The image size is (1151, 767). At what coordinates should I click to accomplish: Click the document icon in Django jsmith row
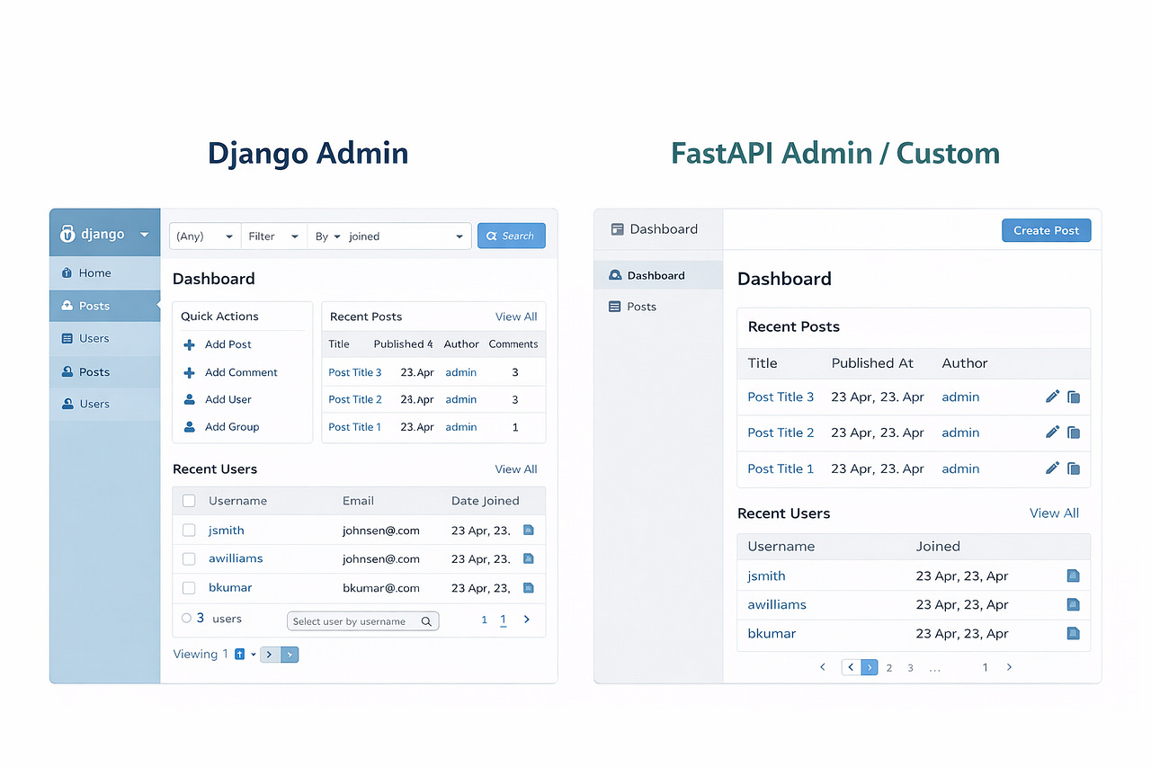pyautogui.click(x=529, y=530)
